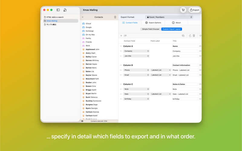Click the hide preview icon in layout toolbar
This screenshot has width=242, height=151.
183,36
